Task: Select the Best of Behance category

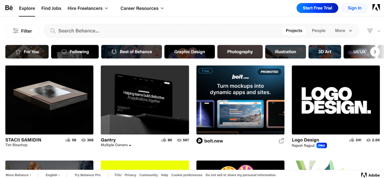Action: 131,52
